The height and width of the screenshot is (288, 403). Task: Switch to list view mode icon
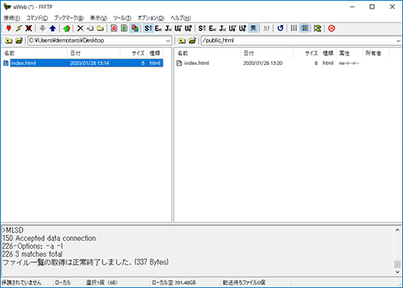[x=294, y=28]
